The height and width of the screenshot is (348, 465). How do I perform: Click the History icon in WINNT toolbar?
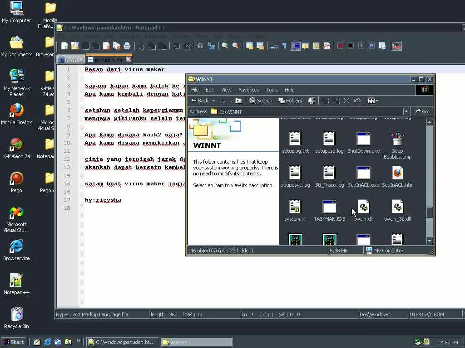coord(312,101)
